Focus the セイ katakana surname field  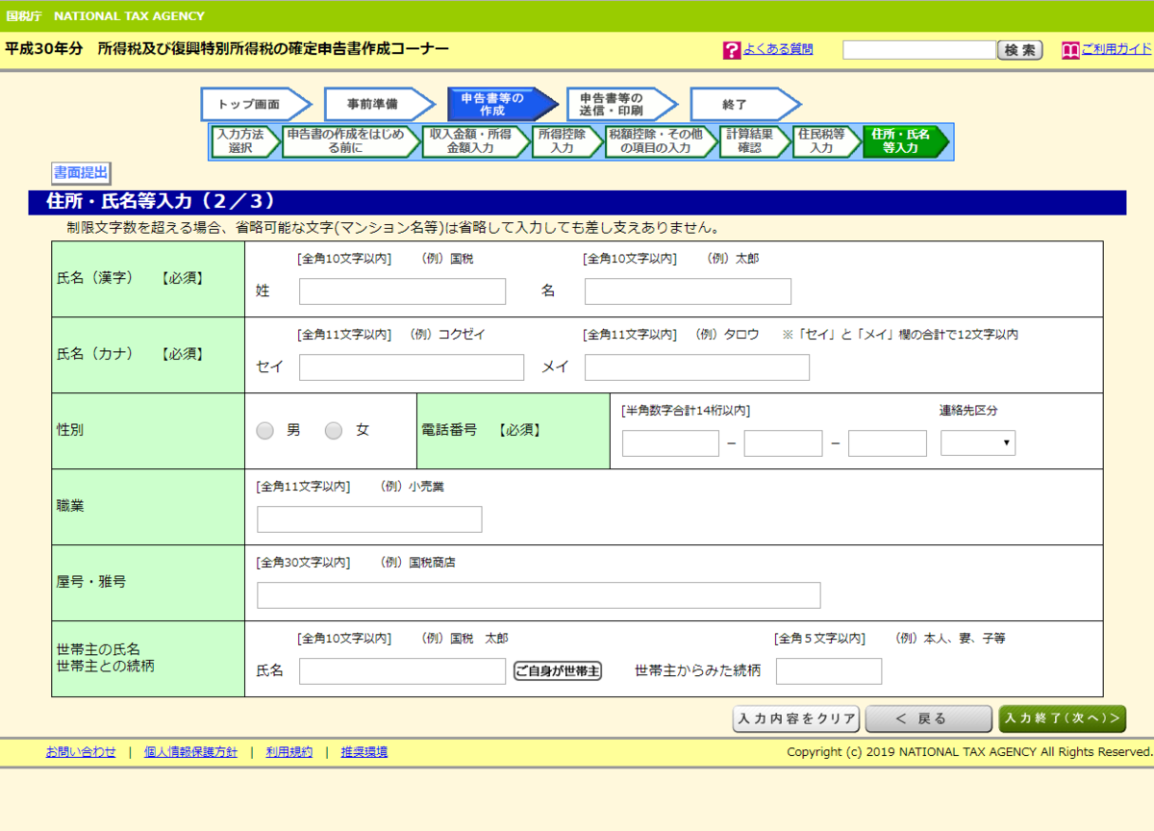tap(412, 367)
